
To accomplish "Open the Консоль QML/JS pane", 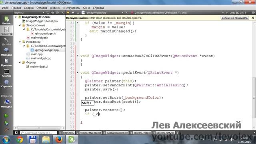I will tap(164, 133).
